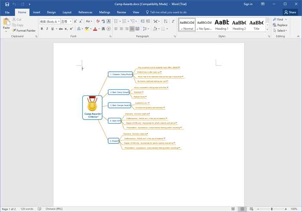
Task: Click Align Left icon
Action: click(x=116, y=29)
